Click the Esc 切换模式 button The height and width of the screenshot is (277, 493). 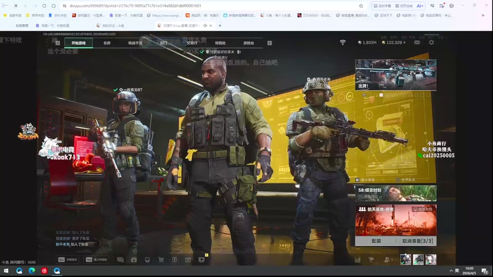click(x=68, y=260)
